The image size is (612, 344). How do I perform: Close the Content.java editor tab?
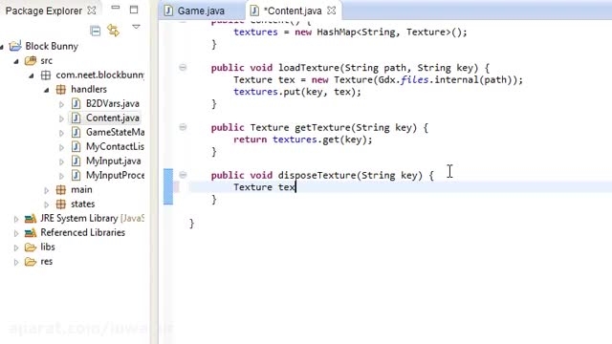pos(332,11)
